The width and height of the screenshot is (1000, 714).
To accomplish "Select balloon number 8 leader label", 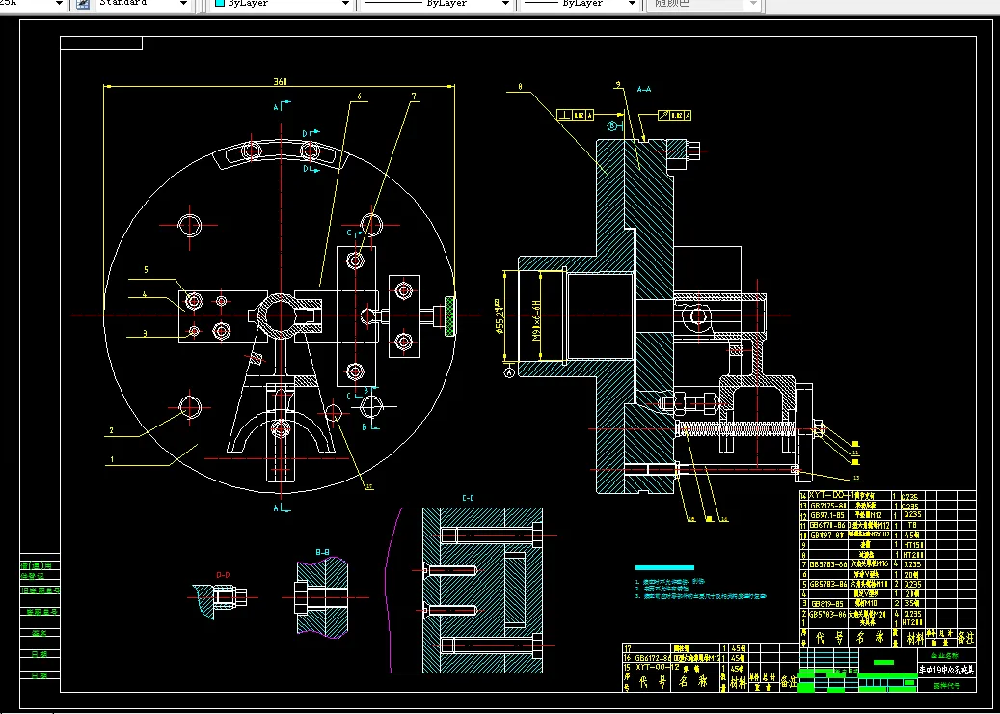I will [520, 86].
